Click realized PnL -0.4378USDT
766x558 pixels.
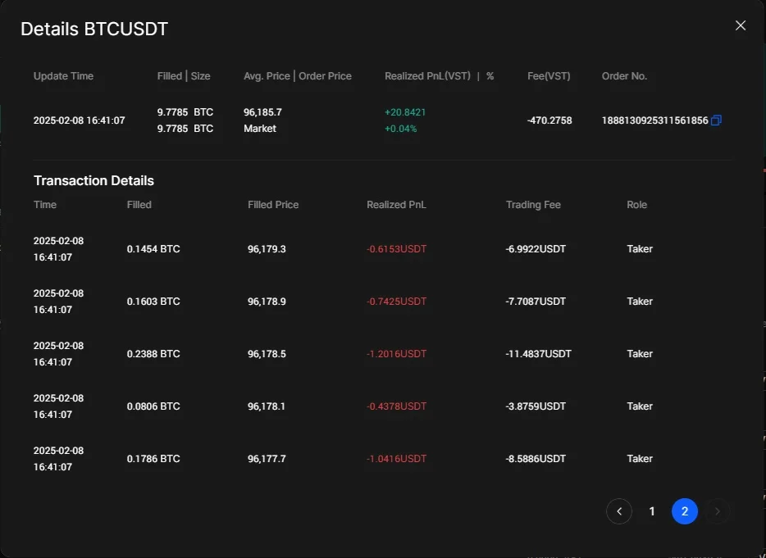pos(397,406)
